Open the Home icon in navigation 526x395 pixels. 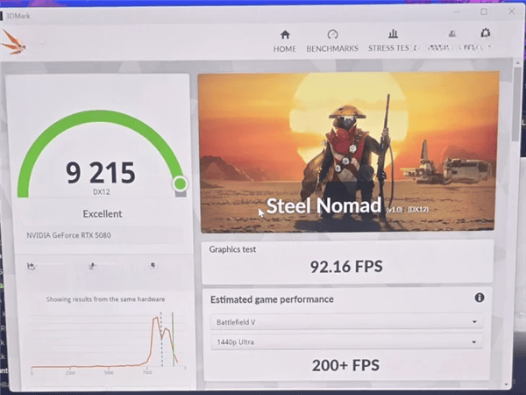click(285, 34)
